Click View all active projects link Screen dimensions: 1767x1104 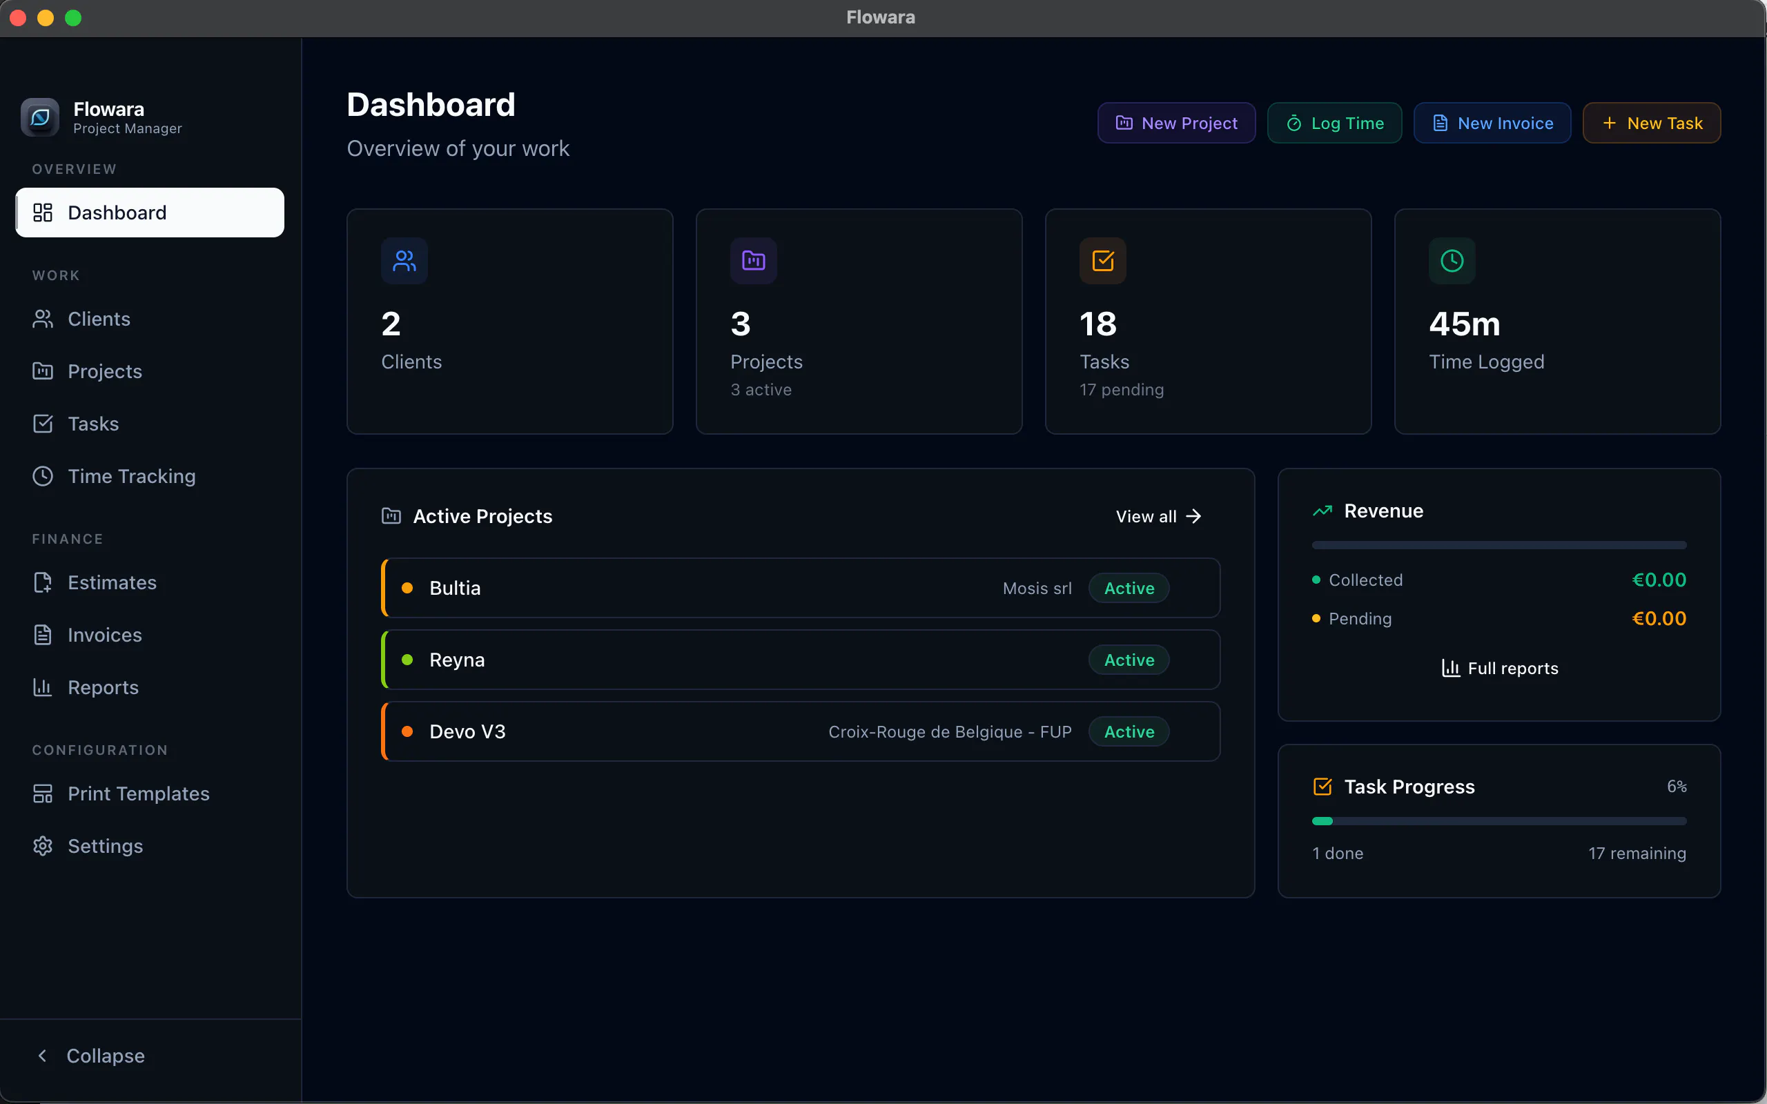pos(1158,516)
